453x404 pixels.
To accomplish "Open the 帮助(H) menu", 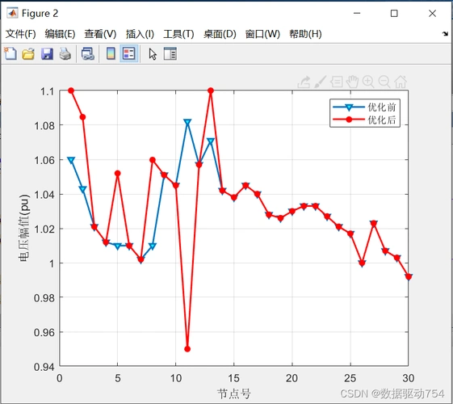I will [x=305, y=34].
